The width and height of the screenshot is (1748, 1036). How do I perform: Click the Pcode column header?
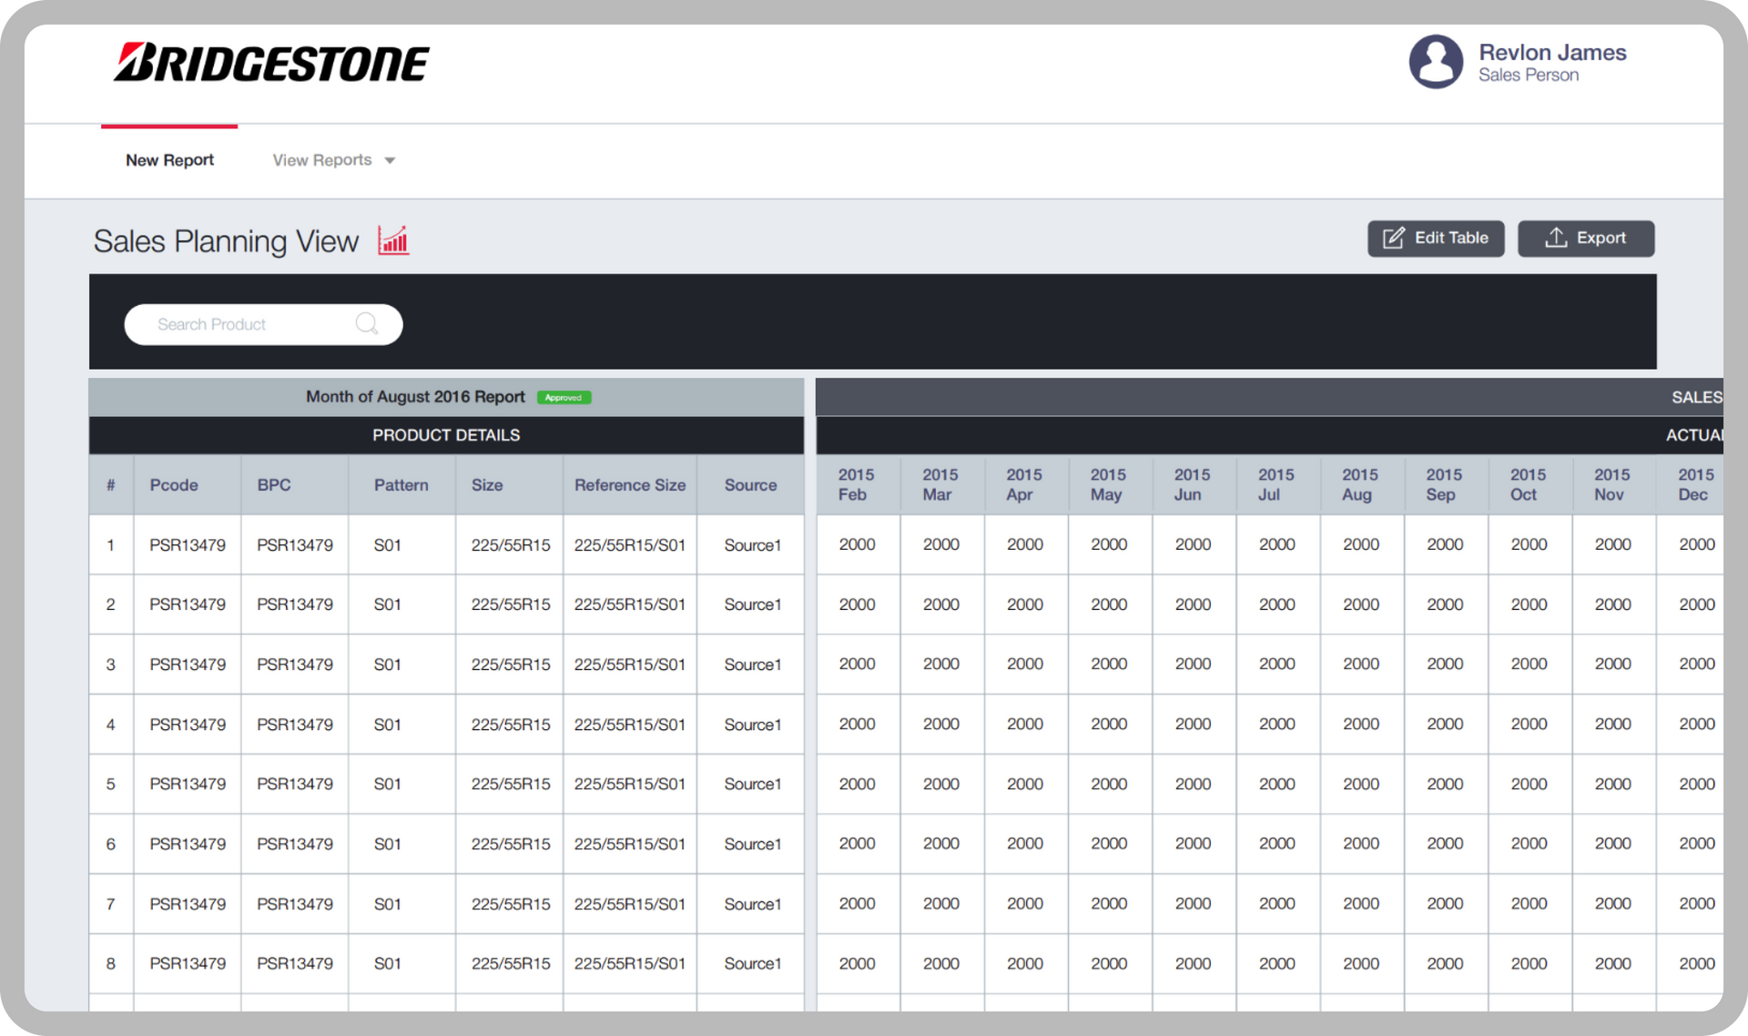pyautogui.click(x=188, y=485)
